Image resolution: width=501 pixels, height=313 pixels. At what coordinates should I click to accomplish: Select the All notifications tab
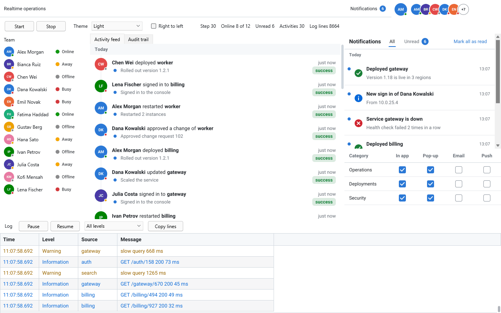(392, 41)
